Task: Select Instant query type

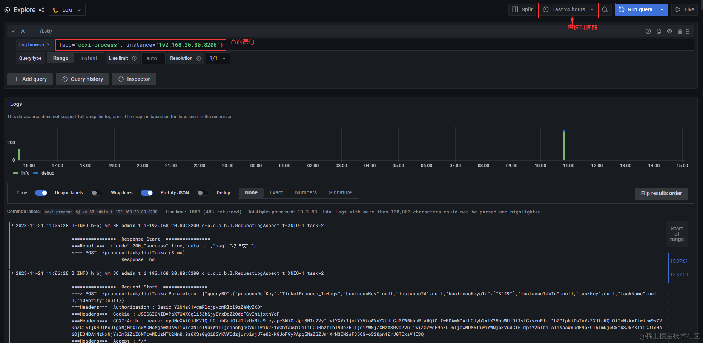Action: [89, 58]
